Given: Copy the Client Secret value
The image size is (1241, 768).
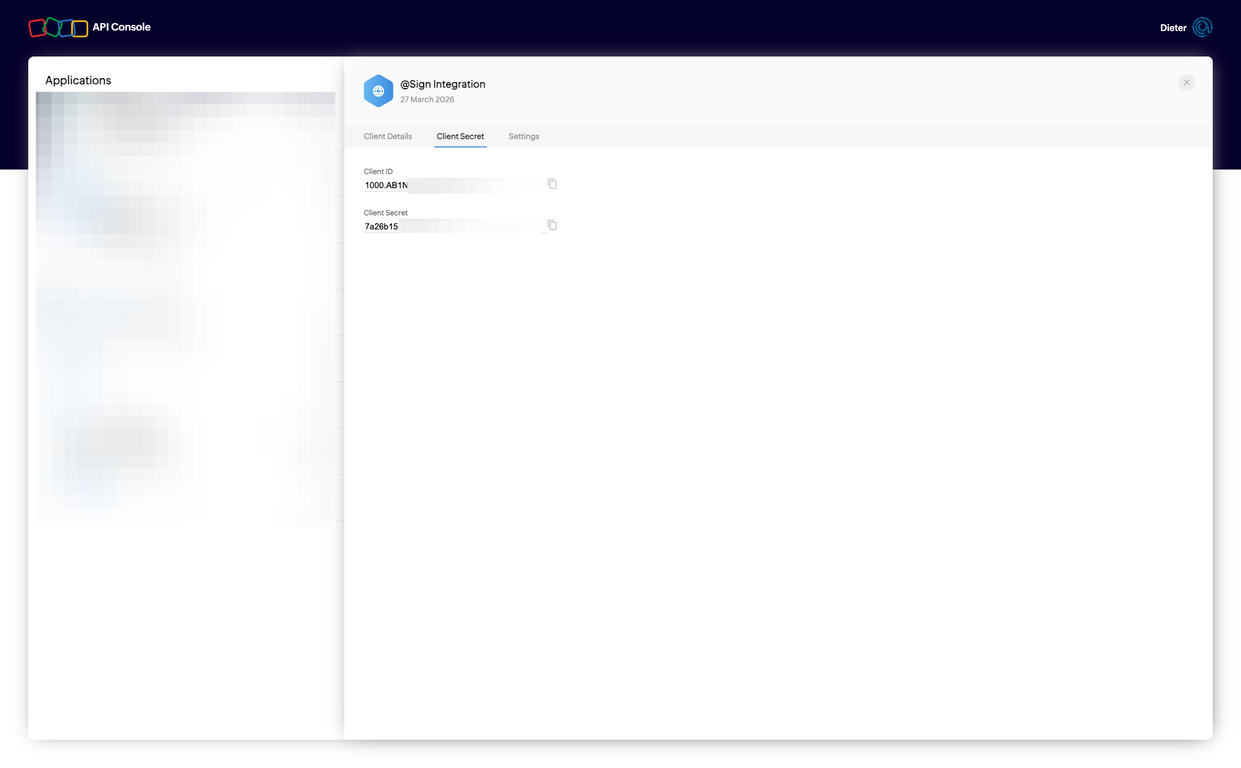Looking at the screenshot, I should (552, 225).
